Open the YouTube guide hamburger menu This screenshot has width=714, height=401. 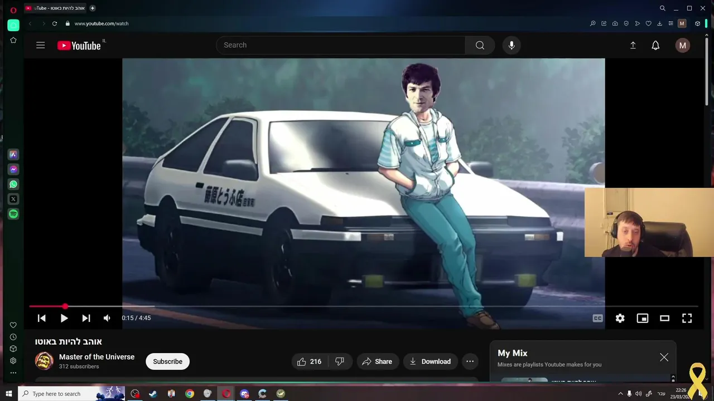click(41, 45)
